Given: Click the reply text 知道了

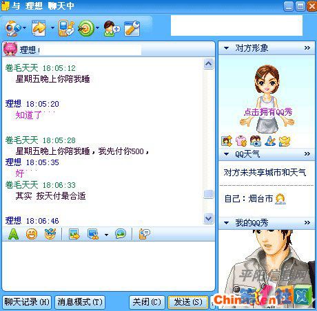Looking at the screenshot, I should coord(29,115).
